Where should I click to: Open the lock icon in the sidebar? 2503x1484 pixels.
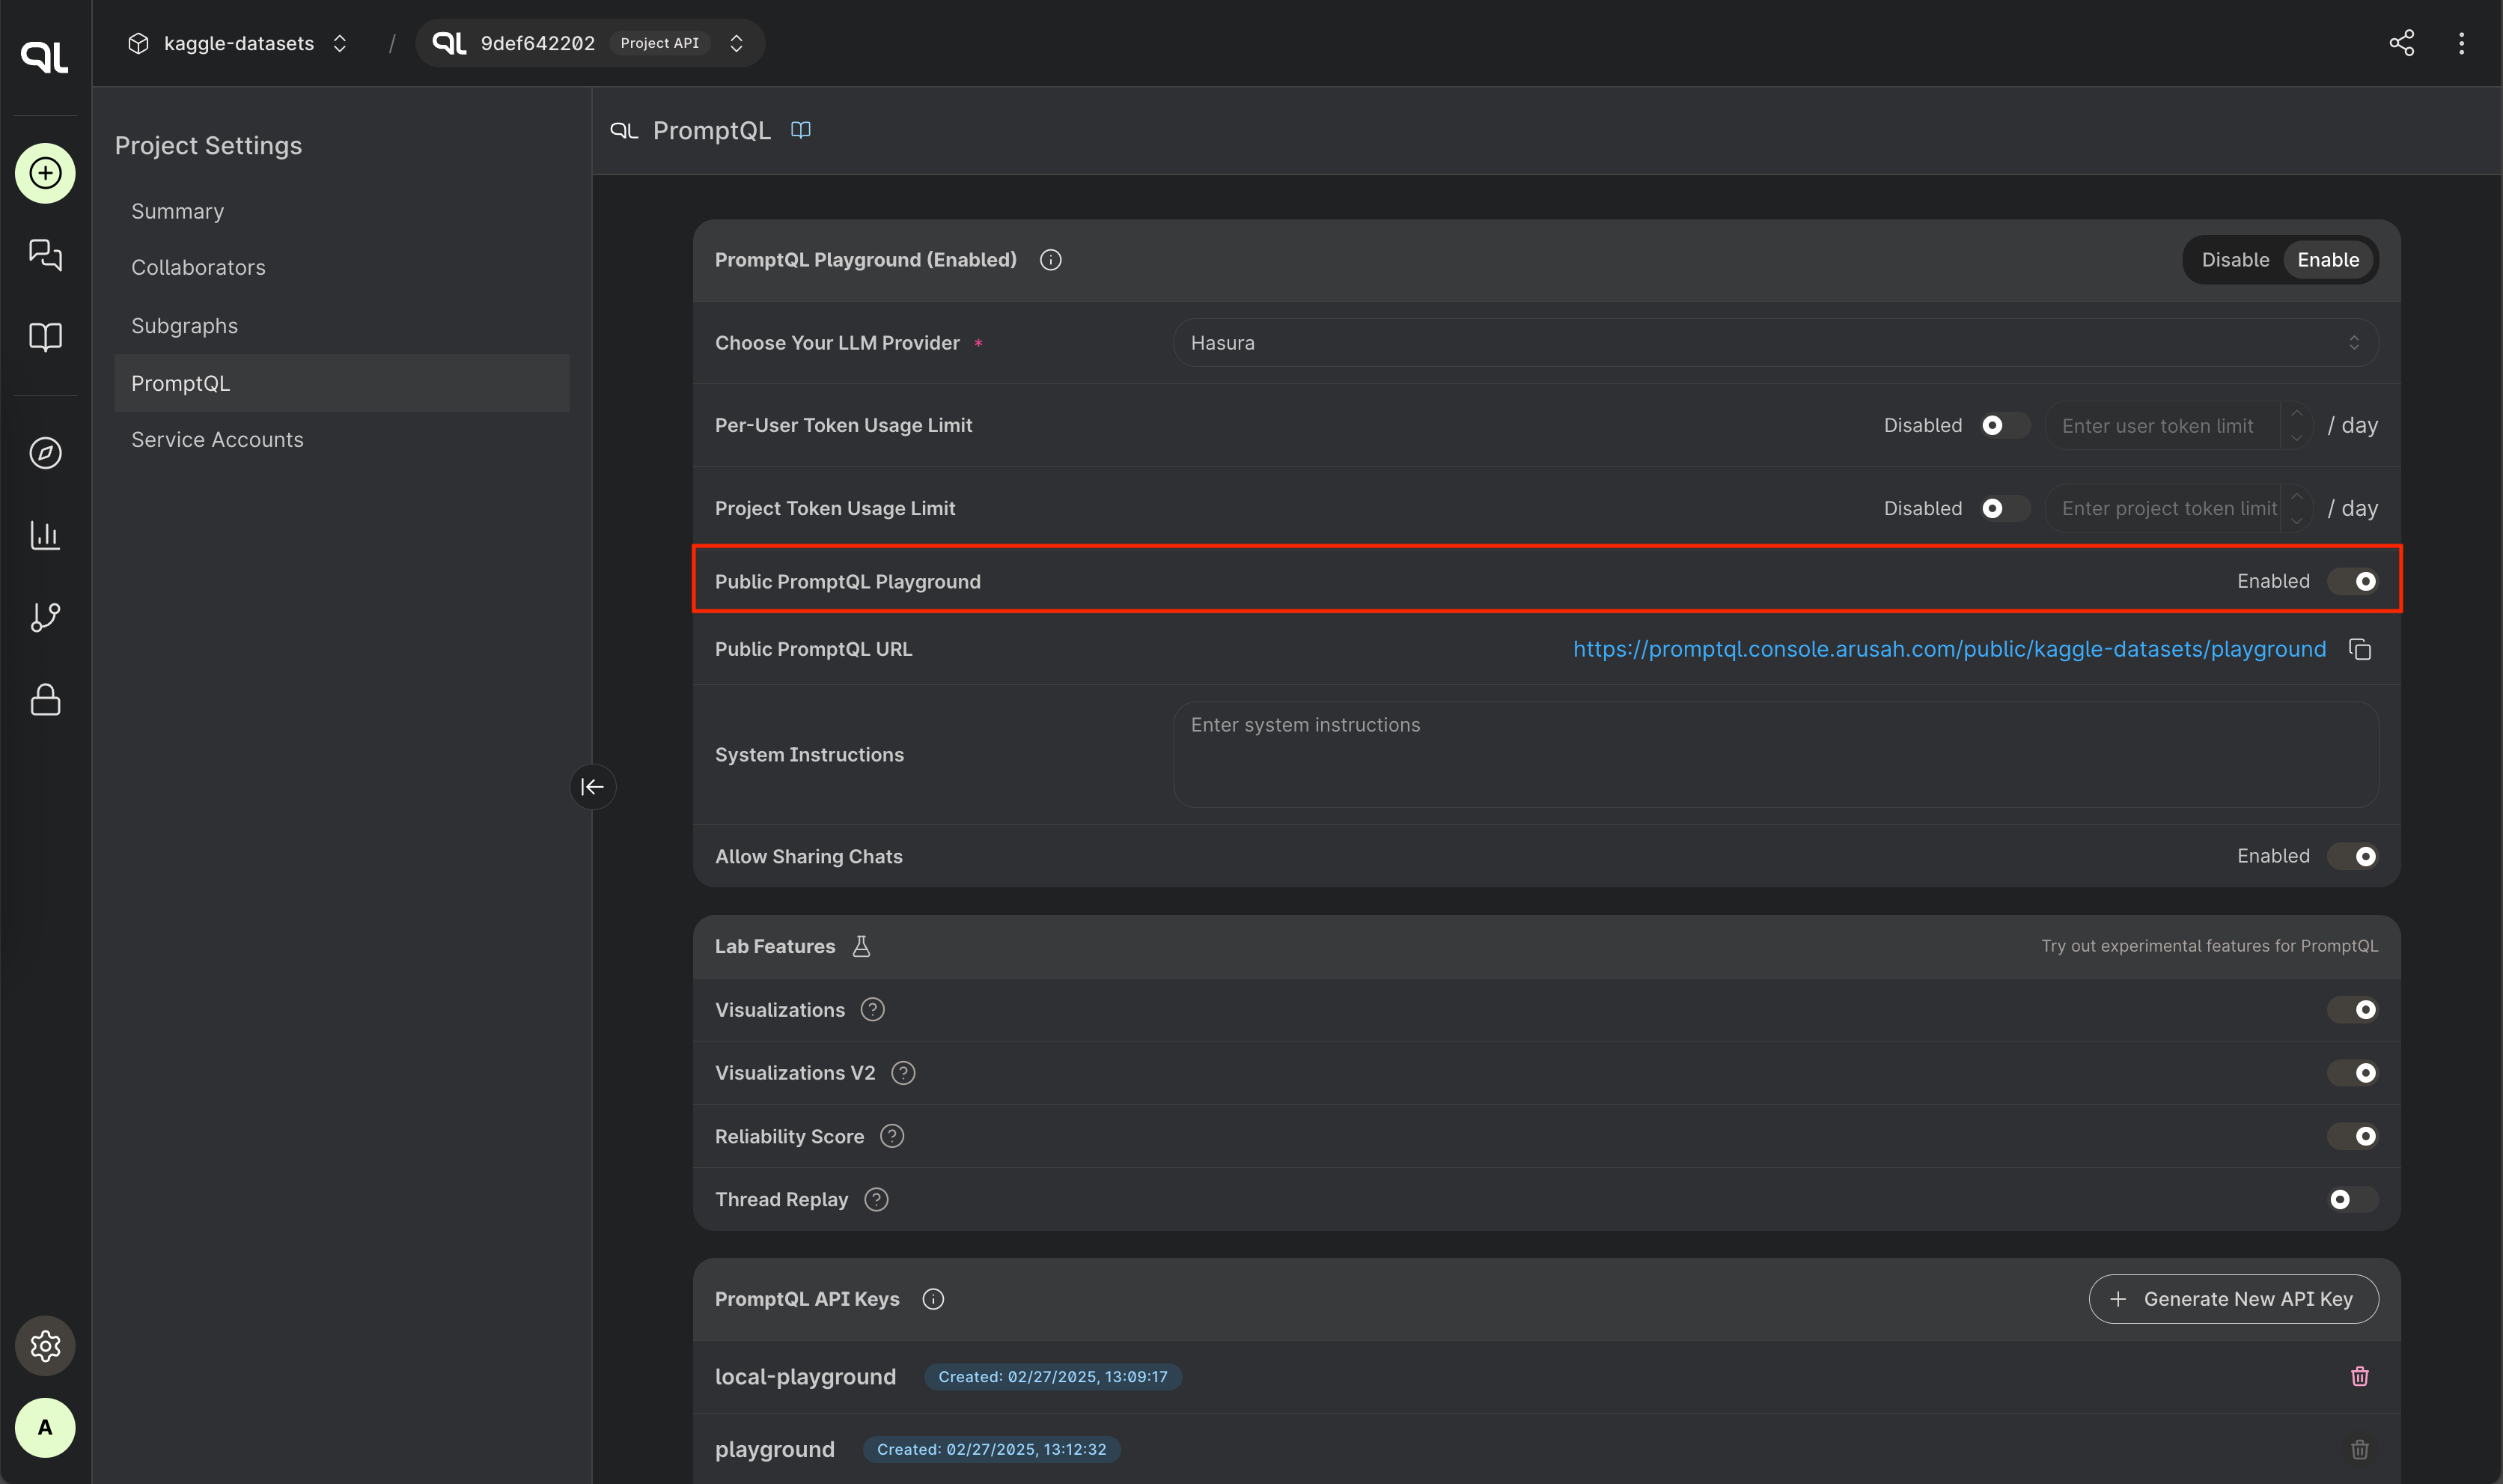pos(45,699)
